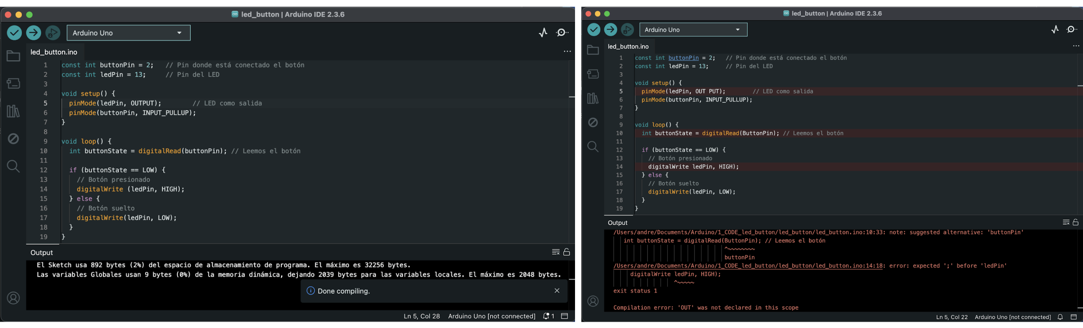The image size is (1083, 328).
Task: Open Serial Plotter in the right IDE window
Action: coord(1055,29)
